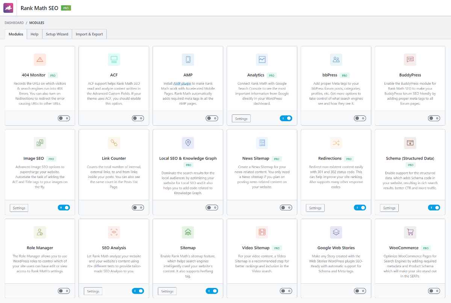Screen dimensions: 451x303
Task: Click the AMP mobile phone icon
Action: pyautogui.click(x=188, y=59)
